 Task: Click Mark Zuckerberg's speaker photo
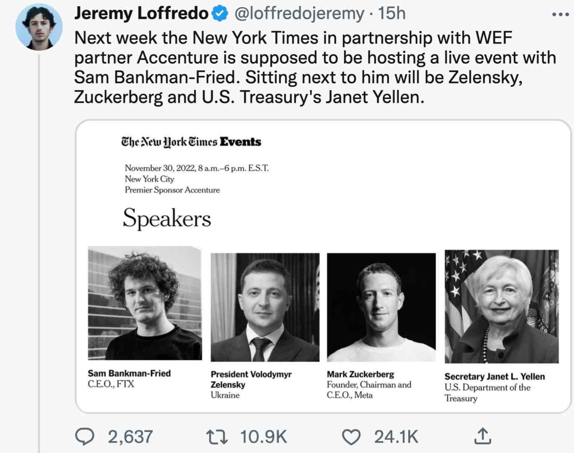coord(381,307)
